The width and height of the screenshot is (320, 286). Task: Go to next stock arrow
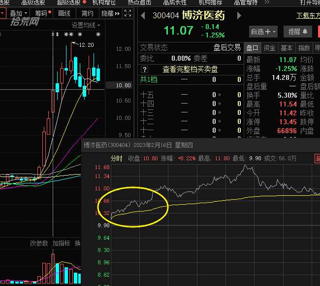(239, 16)
